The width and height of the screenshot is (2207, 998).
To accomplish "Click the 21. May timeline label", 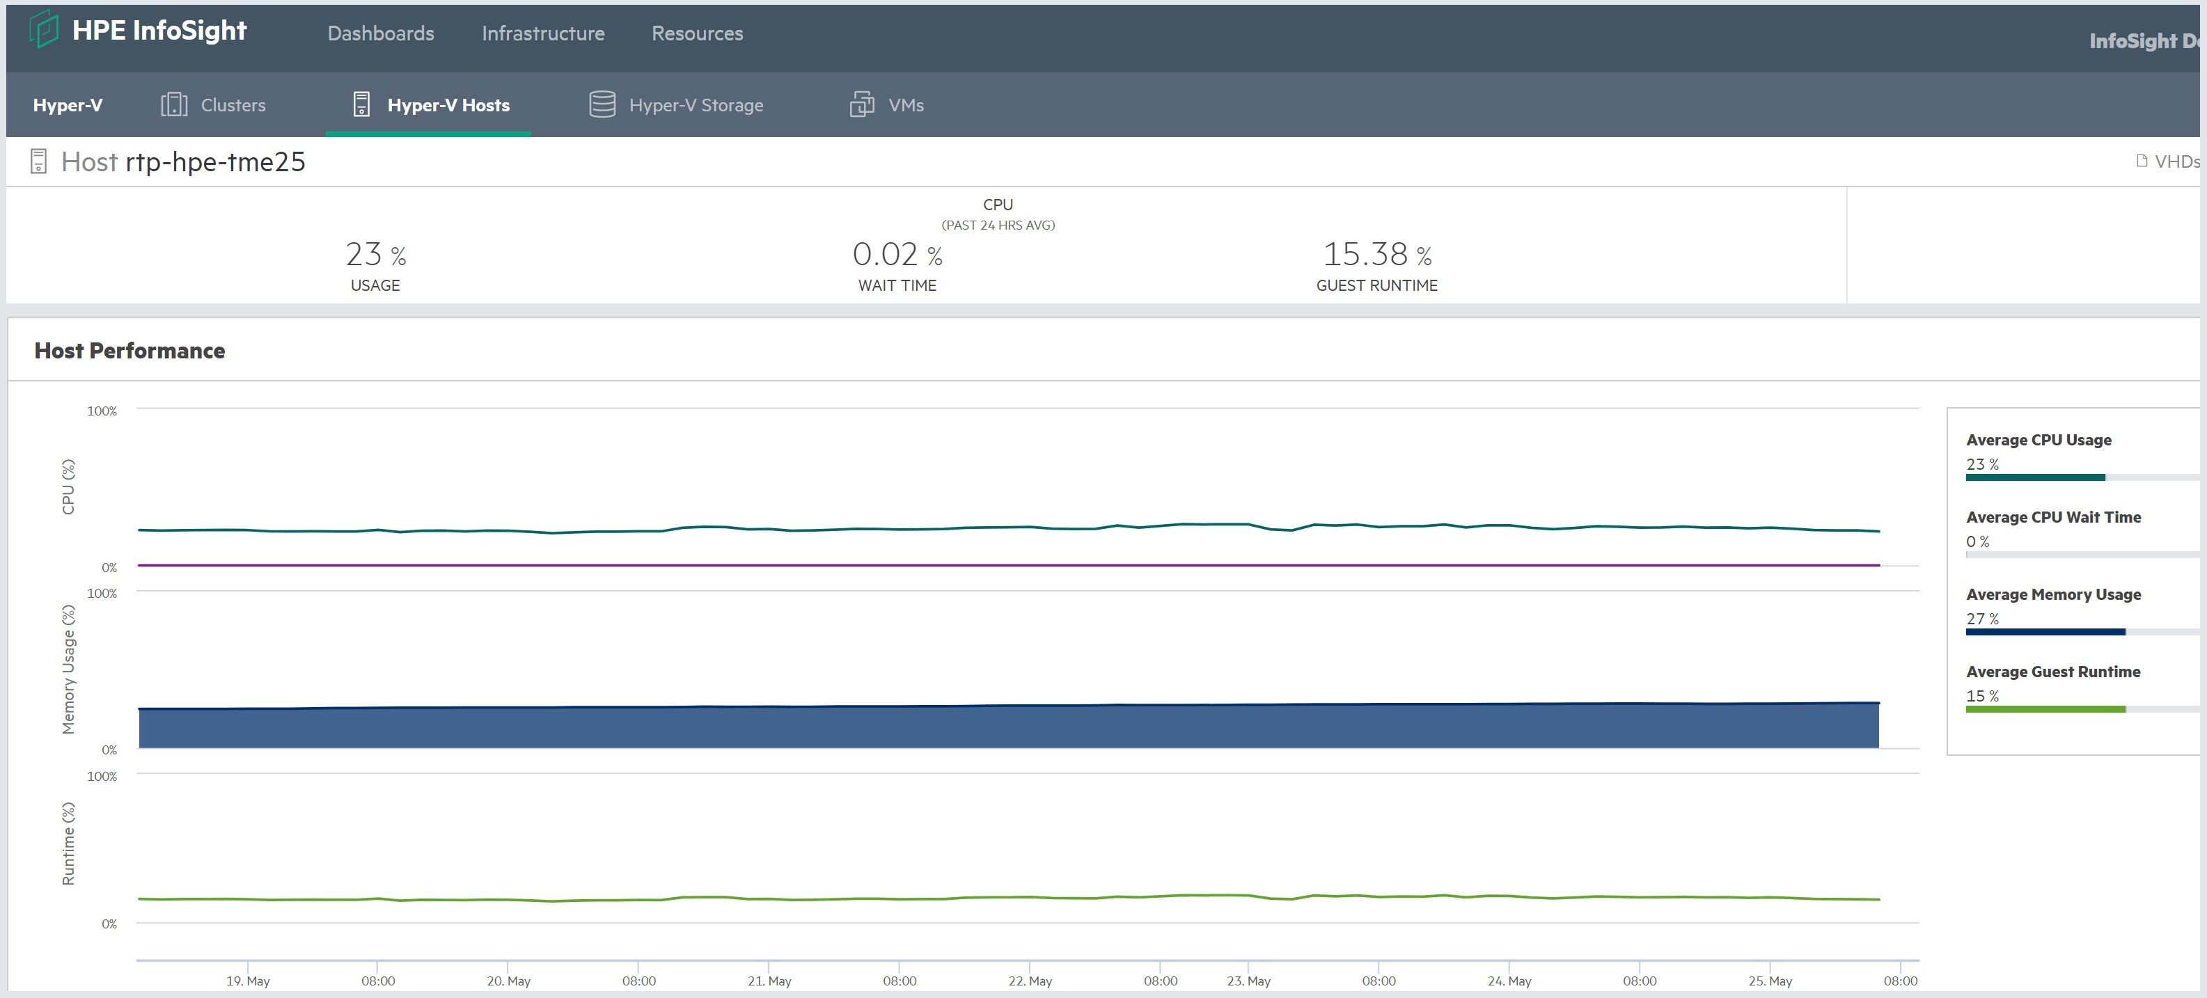I will click(x=769, y=981).
